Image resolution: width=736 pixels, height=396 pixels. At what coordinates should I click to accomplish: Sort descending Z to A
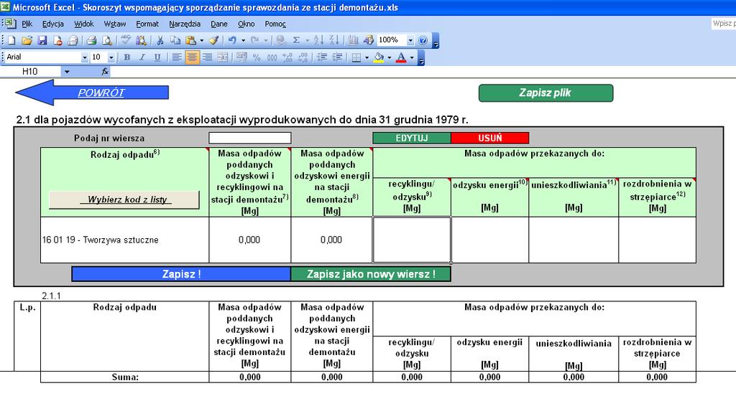[x=334, y=41]
